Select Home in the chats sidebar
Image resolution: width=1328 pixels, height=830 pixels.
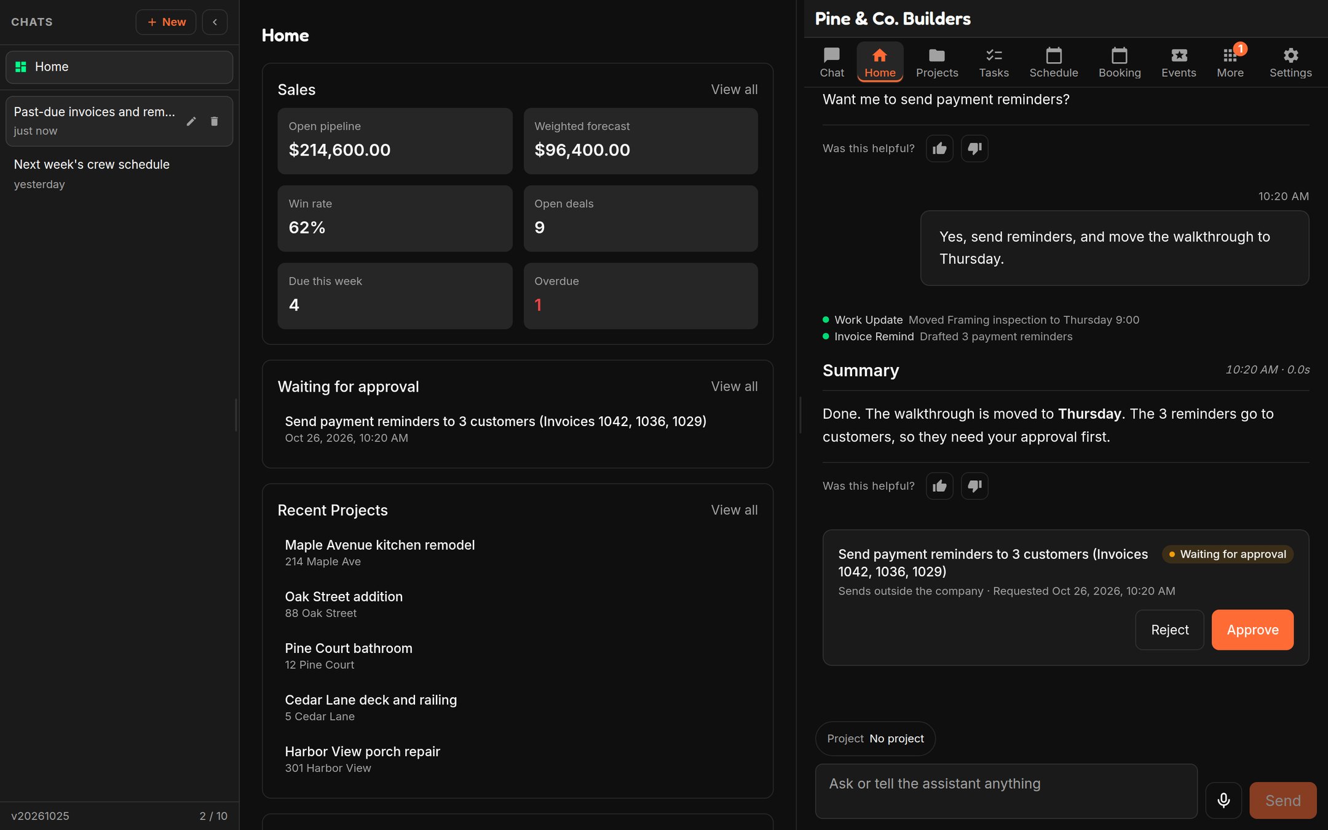tap(119, 67)
